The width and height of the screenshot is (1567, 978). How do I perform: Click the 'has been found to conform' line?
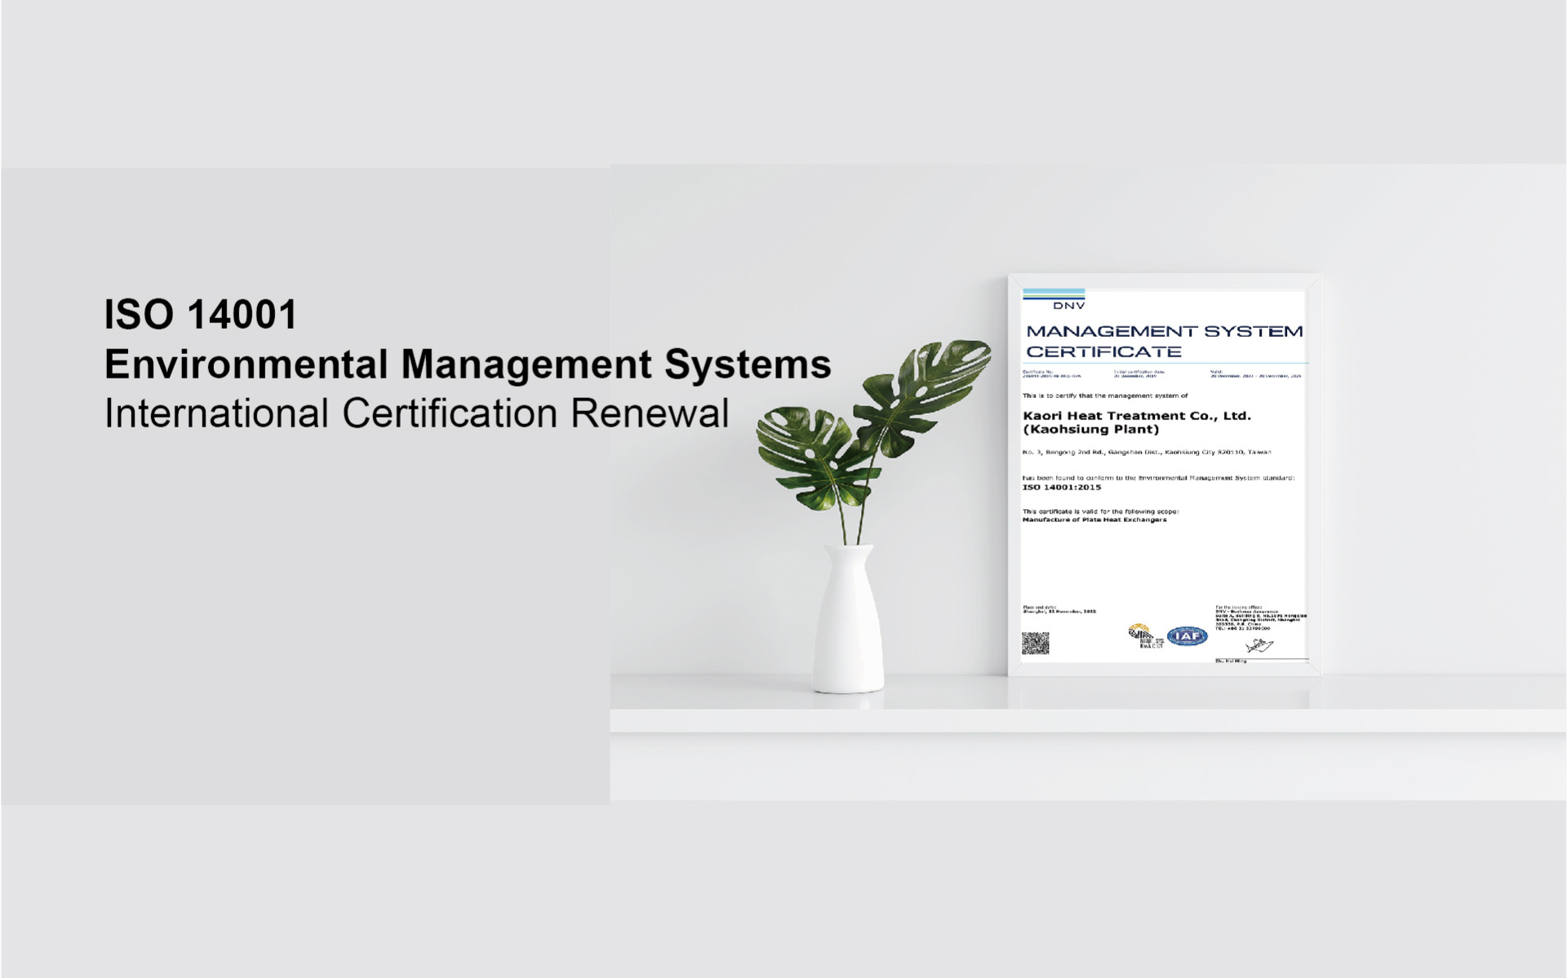coord(1158,478)
